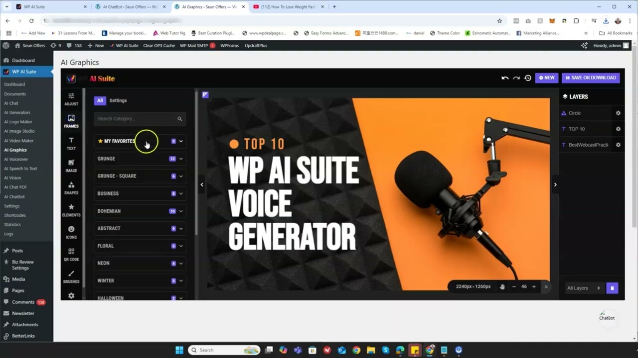Screen dimensions: 638x358
Task: Open Windows Start menu
Action: pyautogui.click(x=179, y=350)
